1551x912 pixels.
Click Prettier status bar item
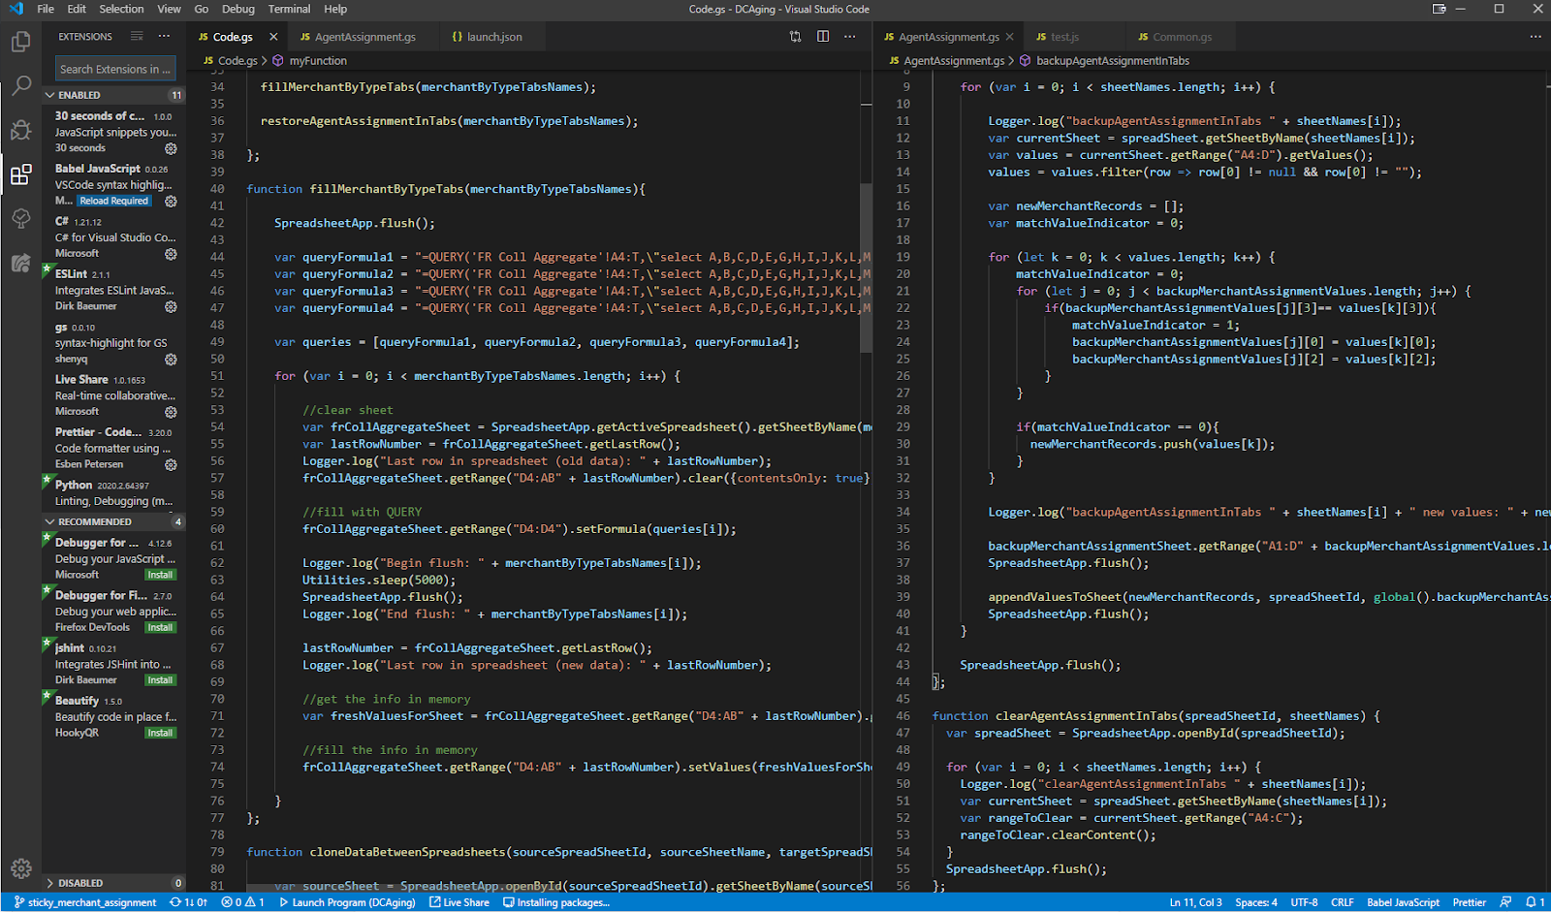[x=1469, y=902]
